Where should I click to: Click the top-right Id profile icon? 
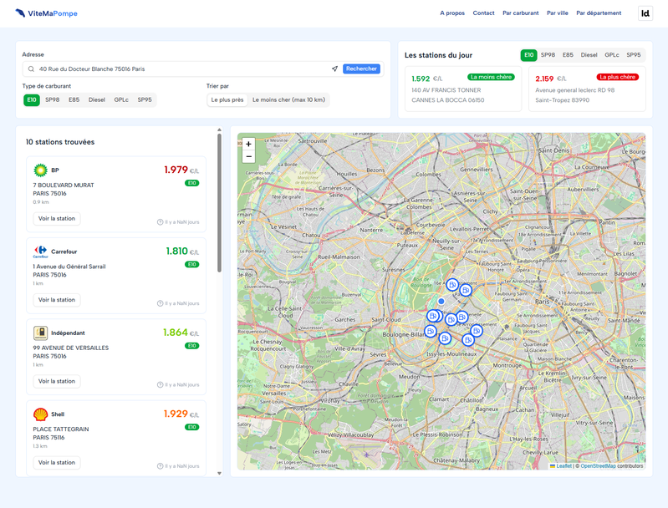645,13
